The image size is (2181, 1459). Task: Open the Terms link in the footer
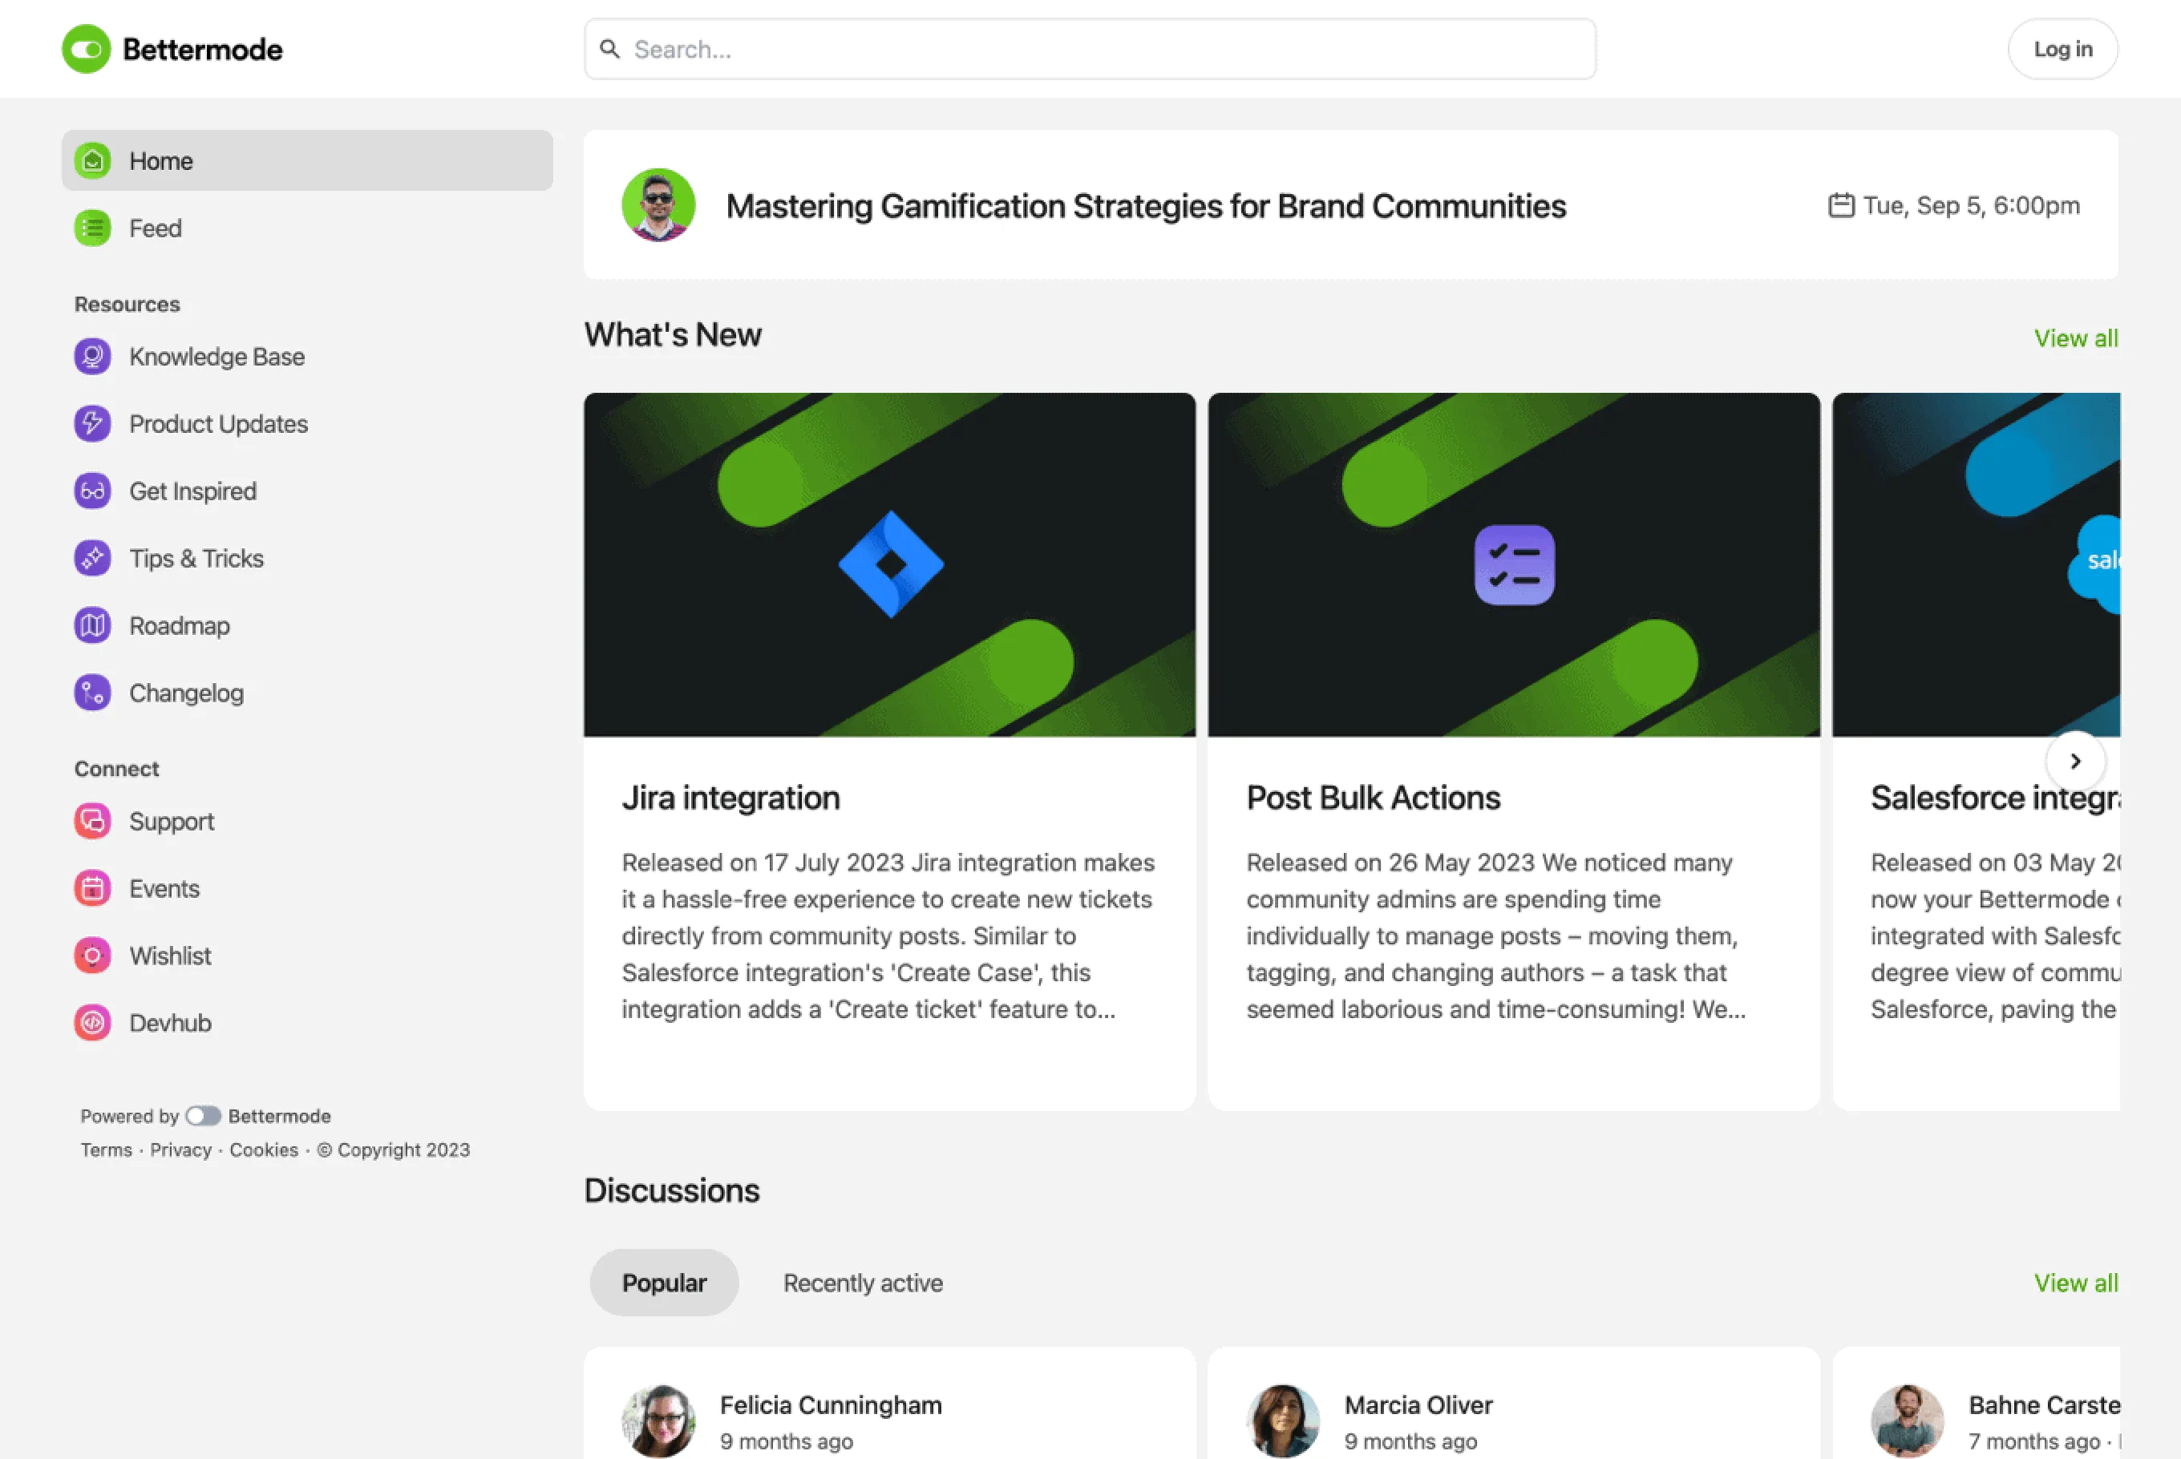pyautogui.click(x=106, y=1150)
